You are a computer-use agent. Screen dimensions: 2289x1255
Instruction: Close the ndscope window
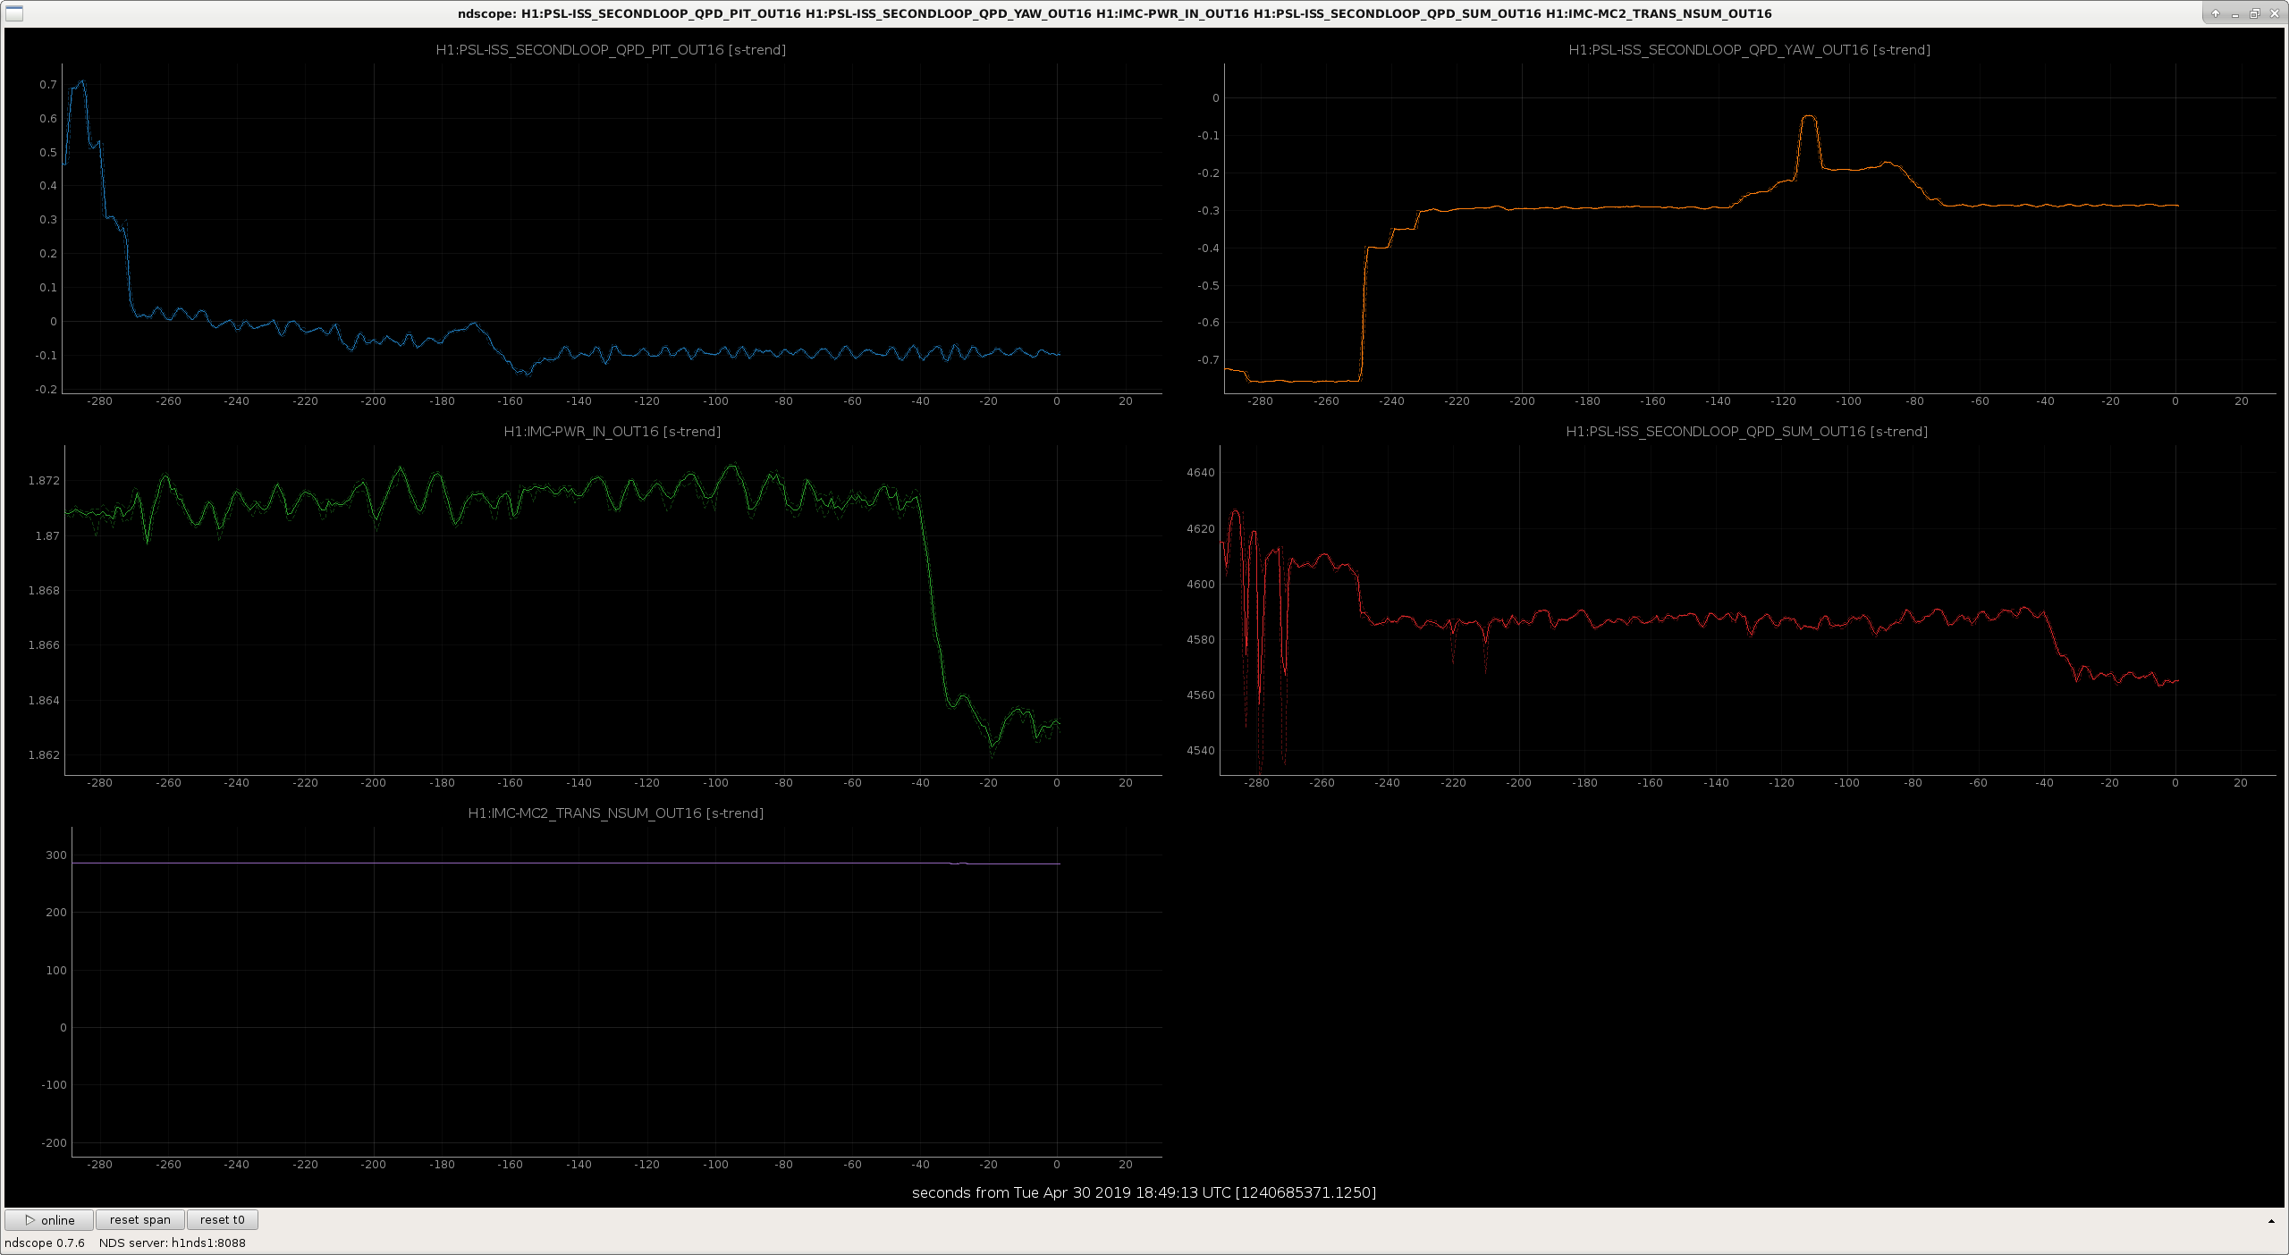tap(2275, 13)
